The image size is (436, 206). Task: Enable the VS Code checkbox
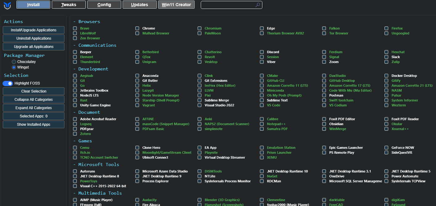[262, 105]
